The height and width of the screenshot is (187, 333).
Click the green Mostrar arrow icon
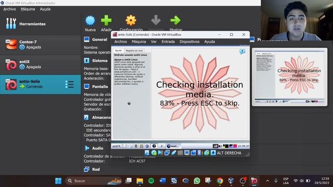(175, 20)
